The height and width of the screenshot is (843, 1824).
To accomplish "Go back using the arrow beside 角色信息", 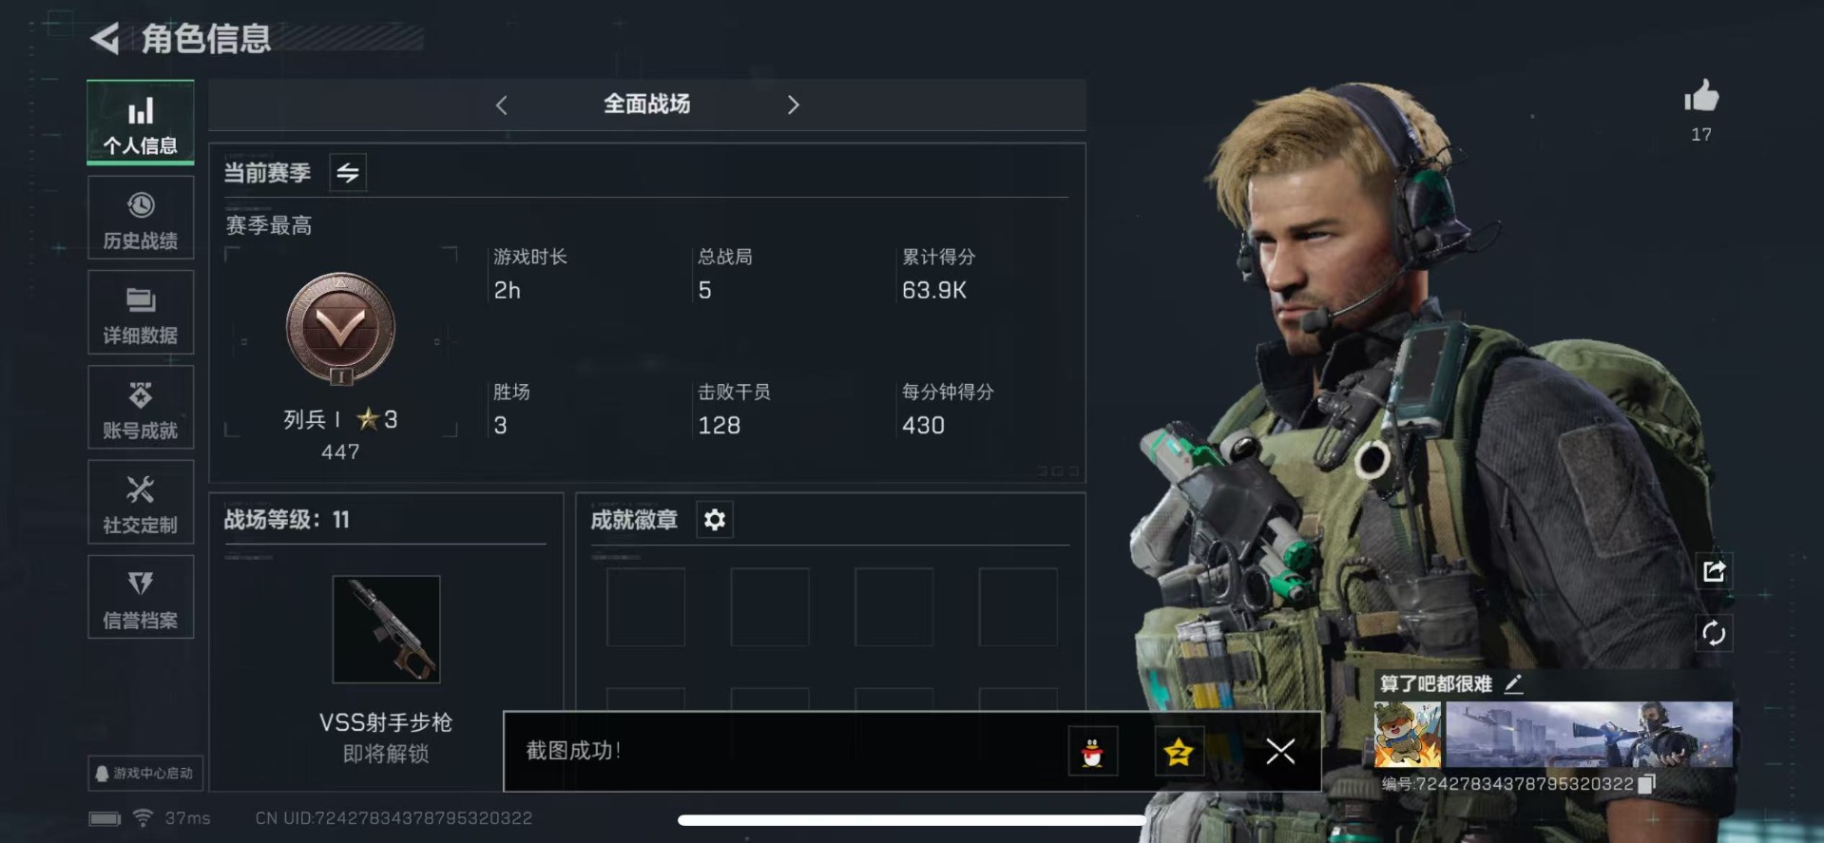I will point(106,39).
